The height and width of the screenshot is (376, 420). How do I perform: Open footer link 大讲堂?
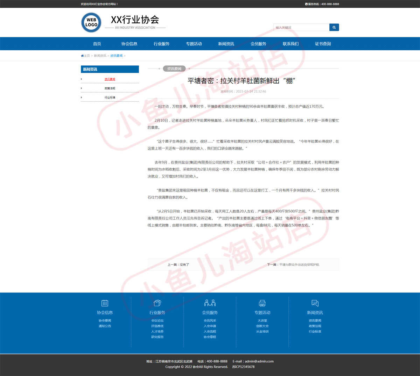[x=262, y=320]
